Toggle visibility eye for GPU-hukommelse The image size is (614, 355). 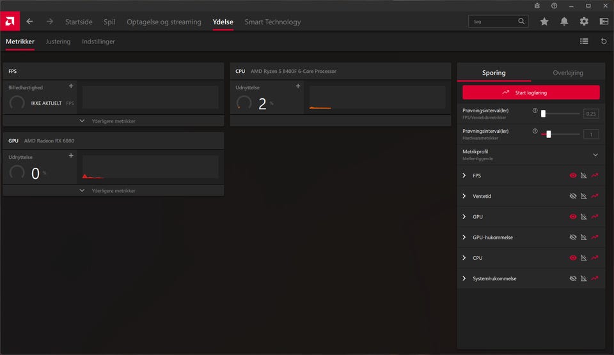pyautogui.click(x=573, y=238)
